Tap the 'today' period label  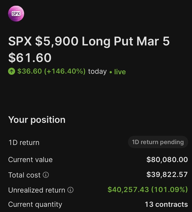(98, 71)
